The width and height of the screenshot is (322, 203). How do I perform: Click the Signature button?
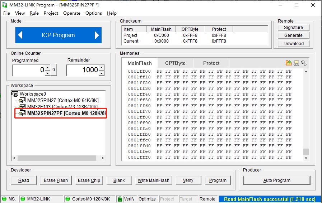(x=293, y=28)
